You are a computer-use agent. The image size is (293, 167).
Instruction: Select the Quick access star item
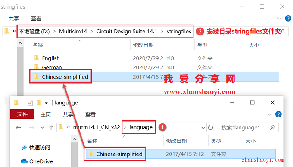click(x=36, y=148)
